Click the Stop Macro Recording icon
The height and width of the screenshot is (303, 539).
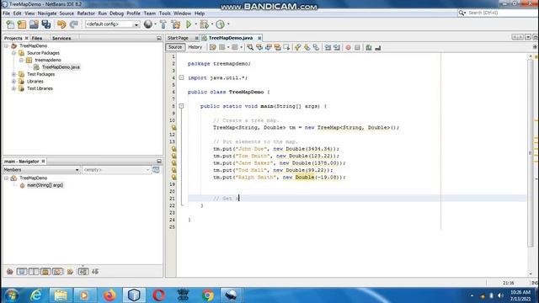[357, 47]
